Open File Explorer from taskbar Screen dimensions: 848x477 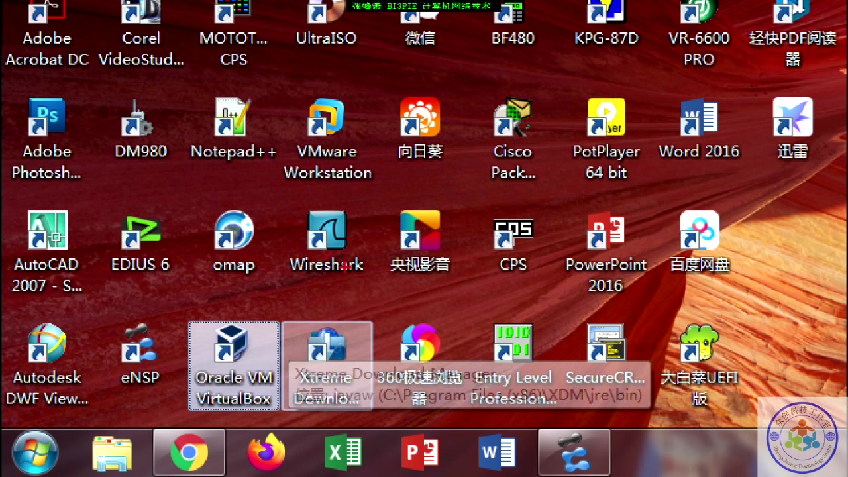point(112,453)
